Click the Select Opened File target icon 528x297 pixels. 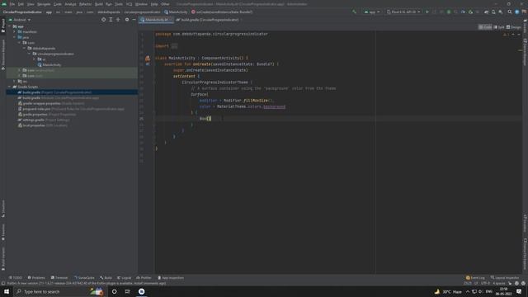pyautogui.click(x=103, y=20)
